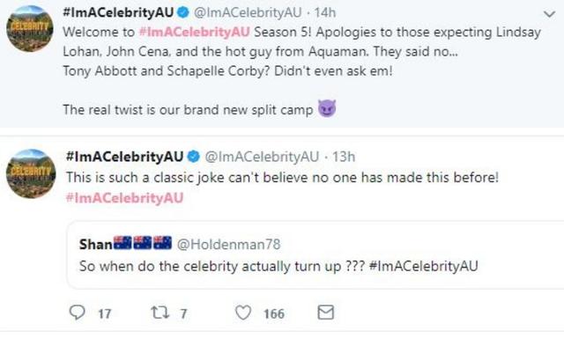
Task: Expand the tweet options chevron menu
Action: [549, 14]
